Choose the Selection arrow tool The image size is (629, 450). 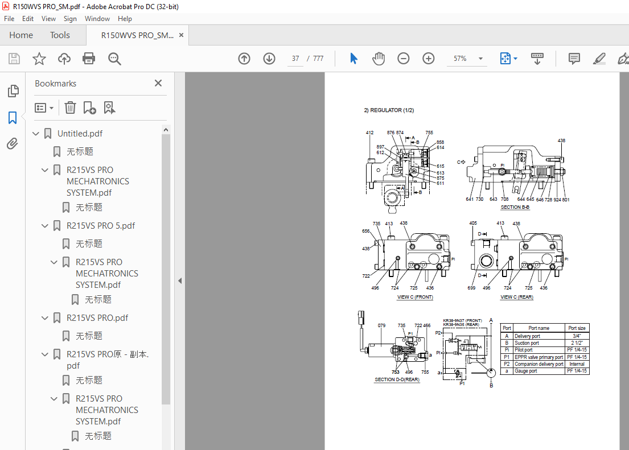click(353, 59)
